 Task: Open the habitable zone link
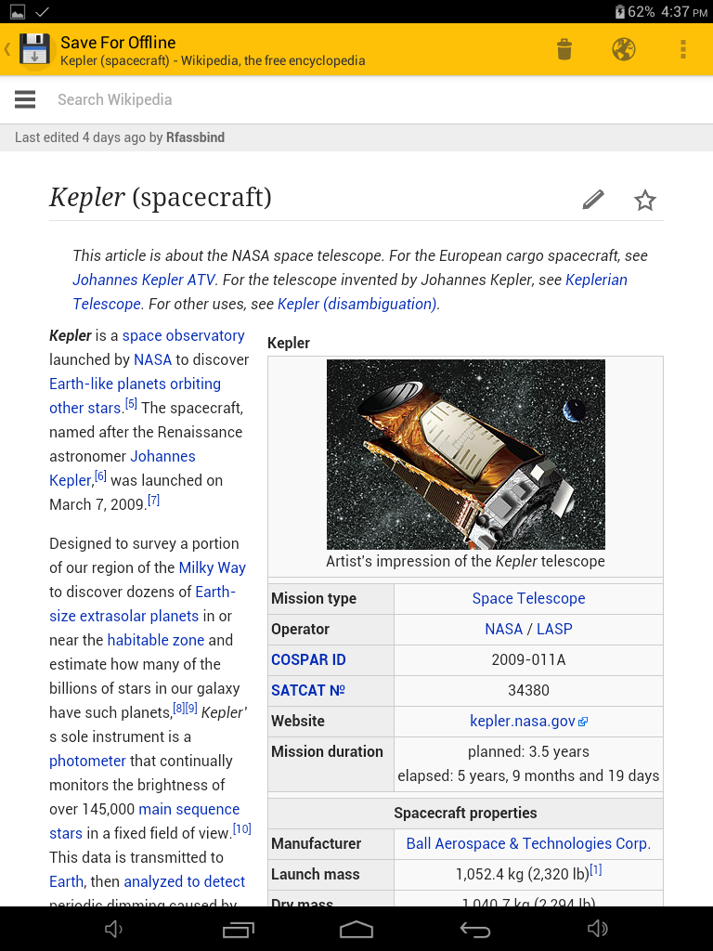click(156, 640)
